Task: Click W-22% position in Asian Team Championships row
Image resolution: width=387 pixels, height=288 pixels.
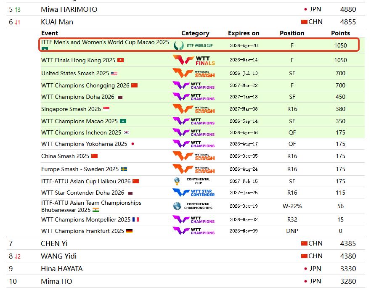Action: pyautogui.click(x=292, y=206)
